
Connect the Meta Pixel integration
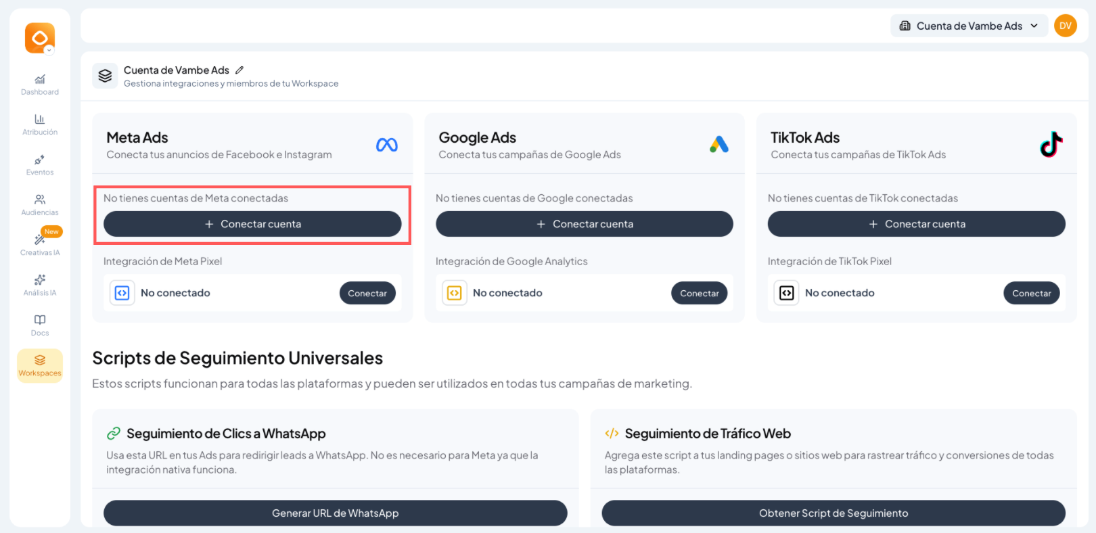(x=367, y=294)
